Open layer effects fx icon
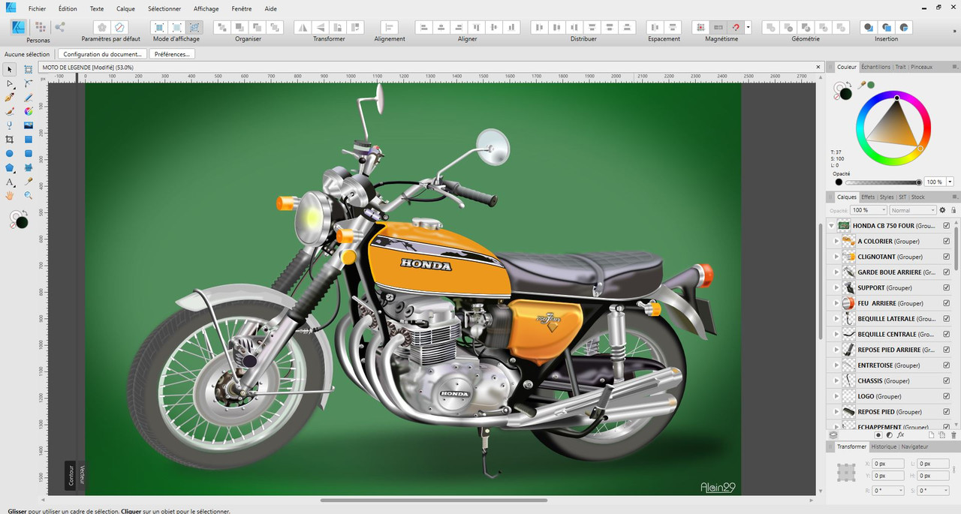This screenshot has height=514, width=961. click(901, 434)
